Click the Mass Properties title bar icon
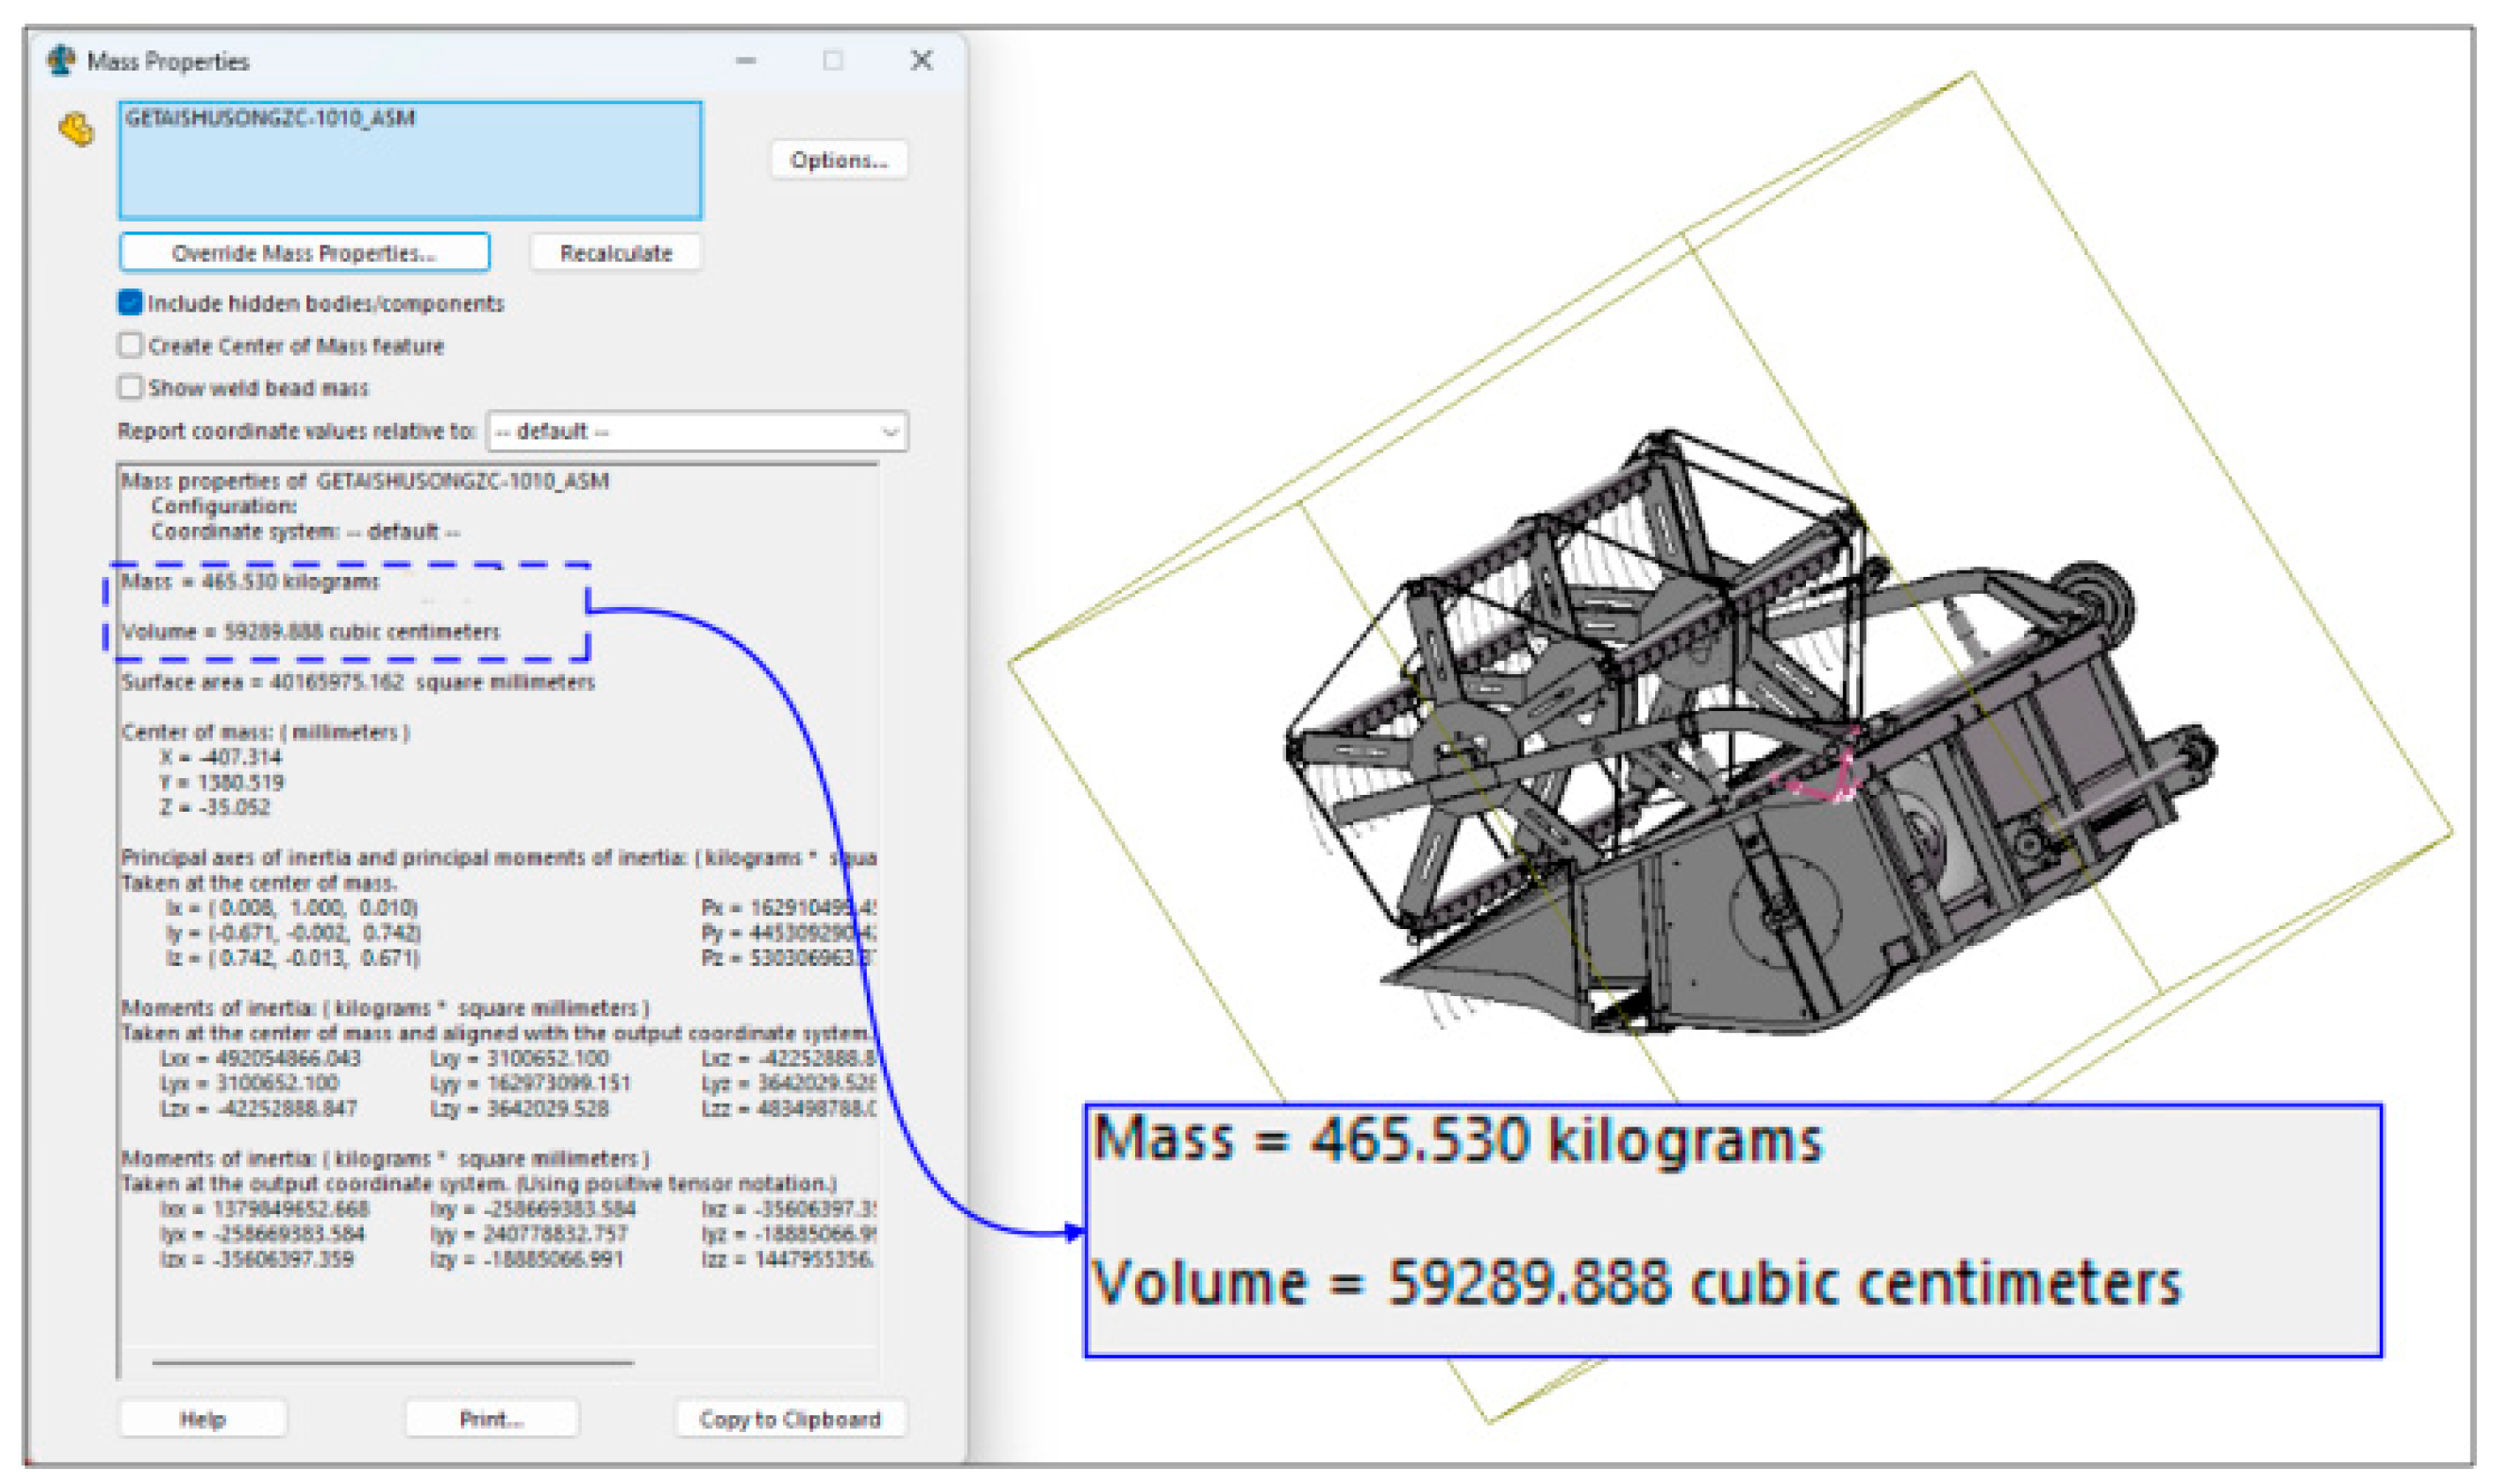 [x=61, y=61]
